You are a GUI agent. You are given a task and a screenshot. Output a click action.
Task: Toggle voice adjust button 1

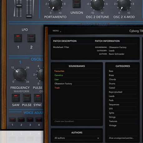[x=12, y=120]
